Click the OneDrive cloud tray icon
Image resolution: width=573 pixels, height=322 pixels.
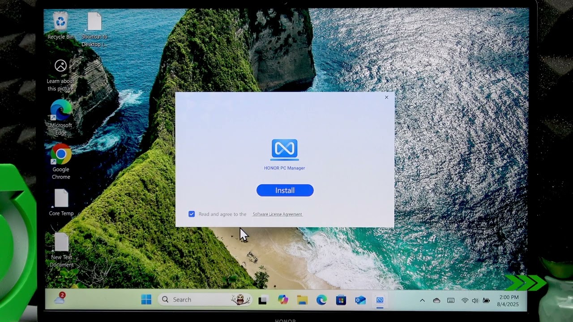click(436, 301)
